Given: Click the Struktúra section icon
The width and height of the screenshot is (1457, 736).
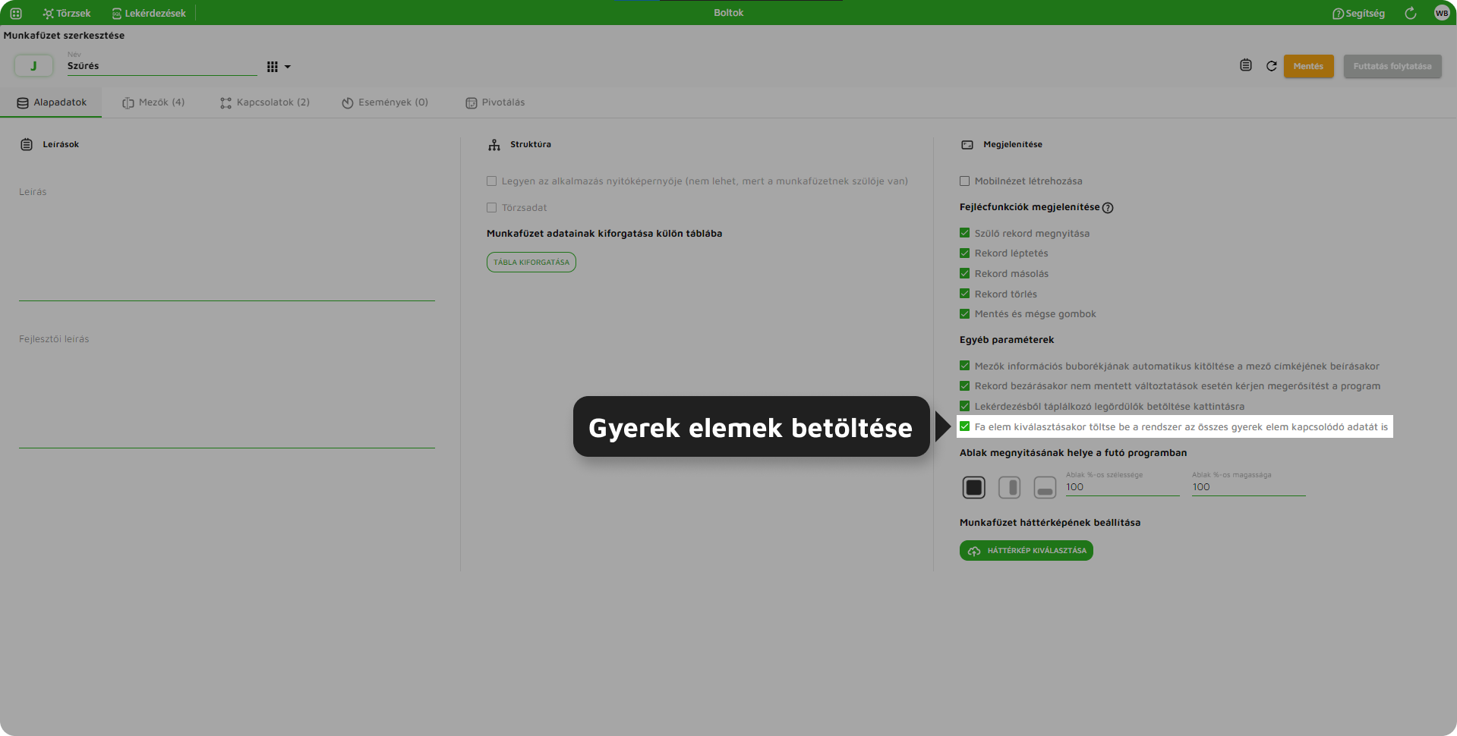Looking at the screenshot, I should [x=494, y=144].
